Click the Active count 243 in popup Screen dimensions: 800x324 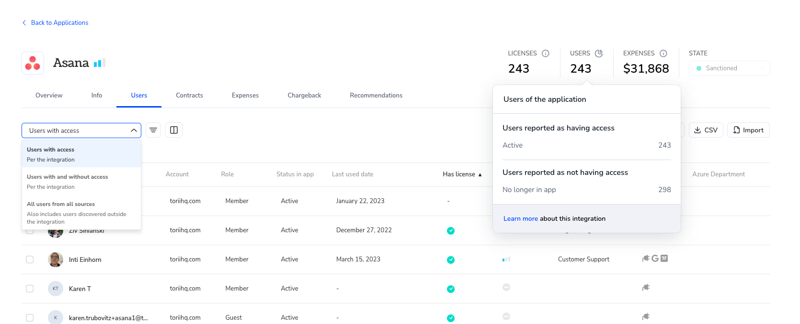click(x=664, y=145)
